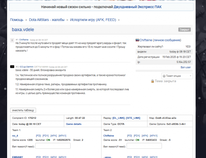Click [FD] for player no_4
The image size is (206, 158).
point(38,135)
